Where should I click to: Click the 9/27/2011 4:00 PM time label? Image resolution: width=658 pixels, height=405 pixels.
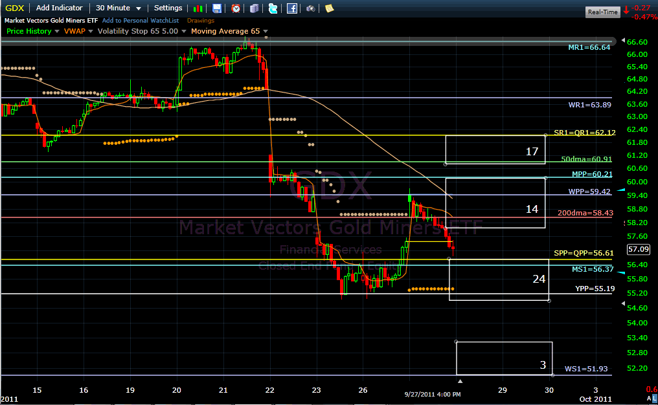pos(432,394)
